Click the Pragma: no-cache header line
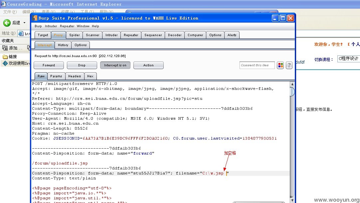Viewport: 360px width, 203px height. tap(53, 133)
